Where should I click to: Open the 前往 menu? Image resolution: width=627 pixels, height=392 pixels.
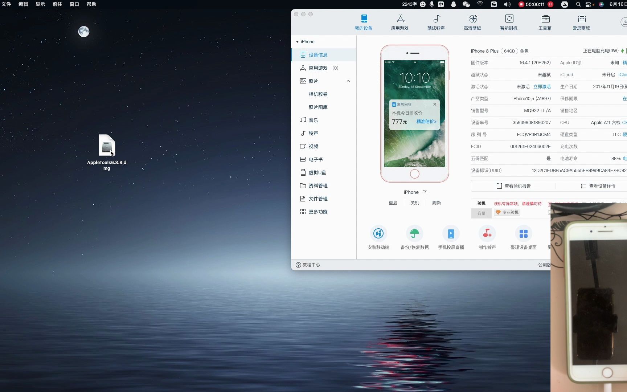point(57,4)
